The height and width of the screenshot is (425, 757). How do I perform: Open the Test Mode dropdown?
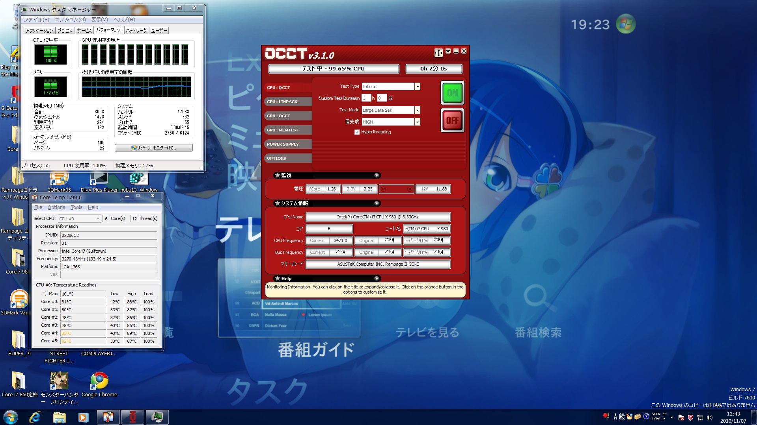tap(417, 110)
